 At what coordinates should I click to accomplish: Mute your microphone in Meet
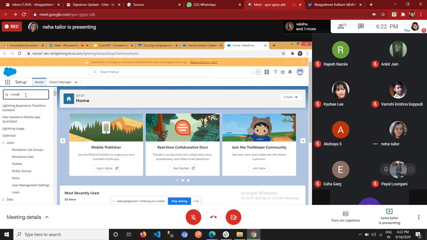pos(193,217)
